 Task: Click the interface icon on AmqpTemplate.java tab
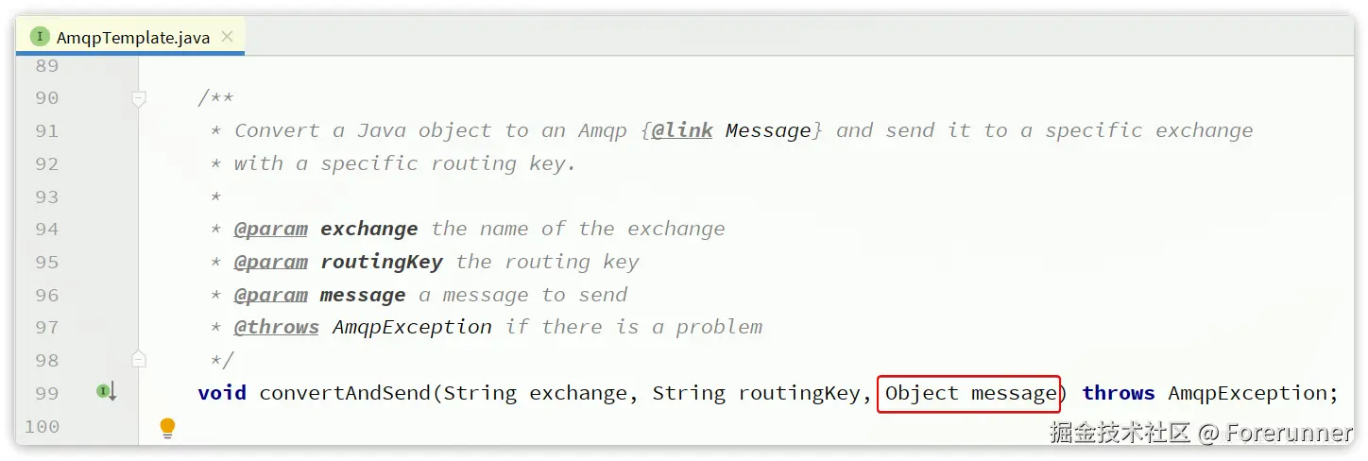pyautogui.click(x=40, y=37)
